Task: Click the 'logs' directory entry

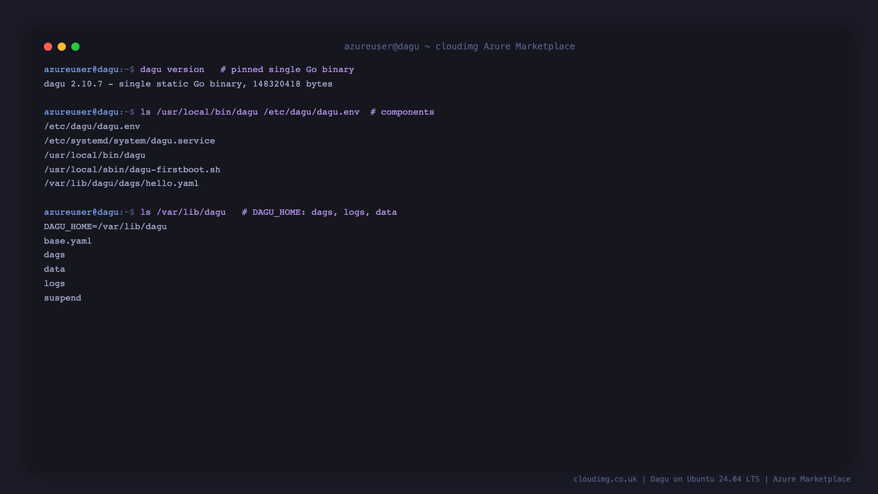Action: pos(54,283)
